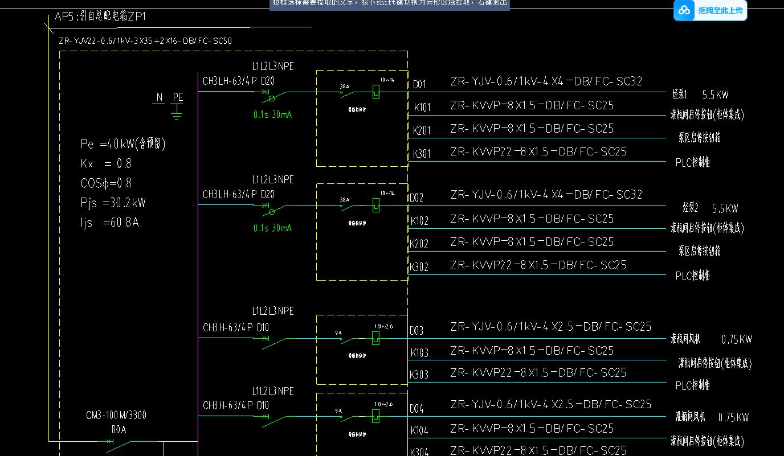The width and height of the screenshot is (784, 456).
Task: Click thermal relay symbol marked 10~14 in D01 circuit
Action: (x=376, y=91)
